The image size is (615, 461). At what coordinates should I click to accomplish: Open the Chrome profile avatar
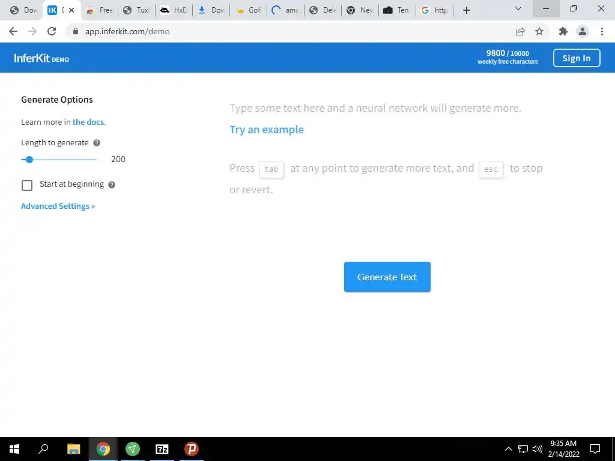[583, 31]
